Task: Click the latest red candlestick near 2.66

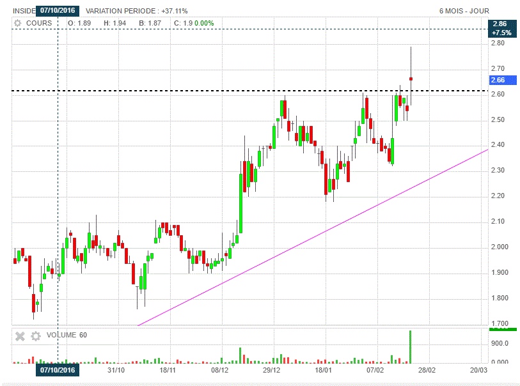Action: click(x=411, y=79)
